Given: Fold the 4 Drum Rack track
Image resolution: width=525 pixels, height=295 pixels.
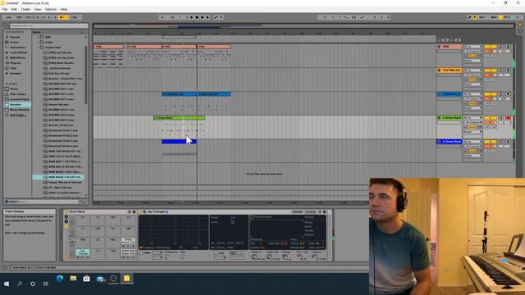Looking at the screenshot, I should click(440, 118).
